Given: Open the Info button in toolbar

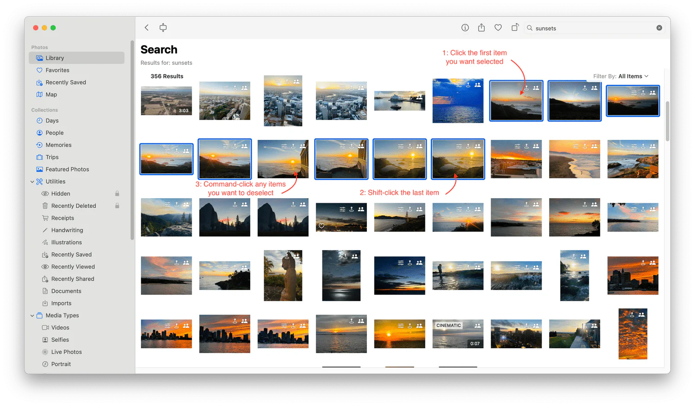Looking at the screenshot, I should tap(465, 28).
